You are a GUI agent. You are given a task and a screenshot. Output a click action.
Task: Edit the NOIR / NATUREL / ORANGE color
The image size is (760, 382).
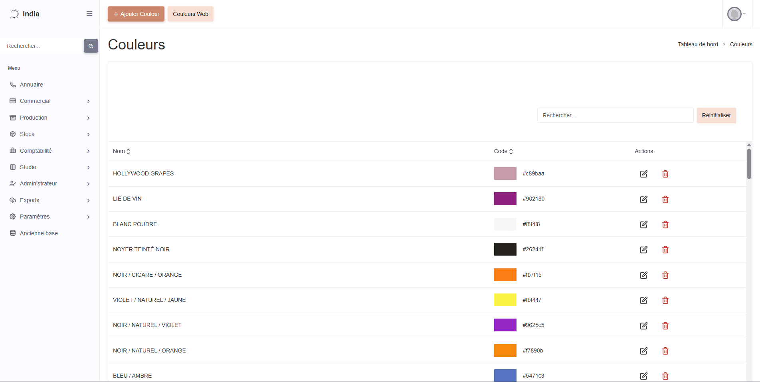click(x=643, y=351)
